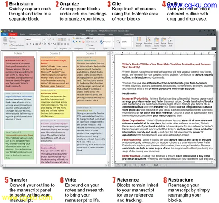Click the Select All icon in Editing group
This screenshot has height=203, width=219.
tap(88, 42)
